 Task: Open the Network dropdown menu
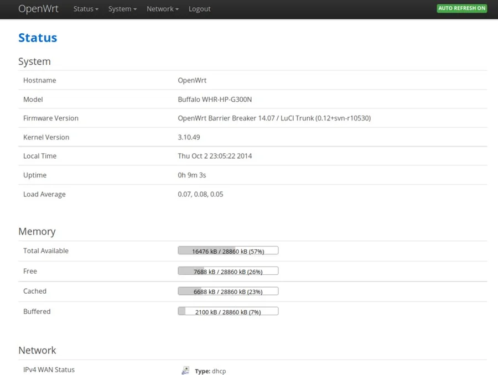[162, 9]
